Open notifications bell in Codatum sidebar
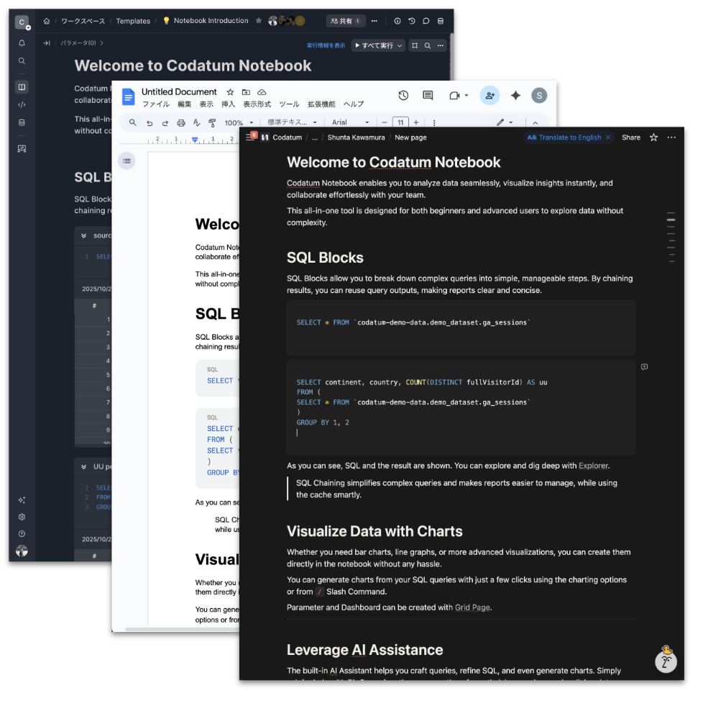This screenshot has width=703, height=701. pyautogui.click(x=22, y=43)
